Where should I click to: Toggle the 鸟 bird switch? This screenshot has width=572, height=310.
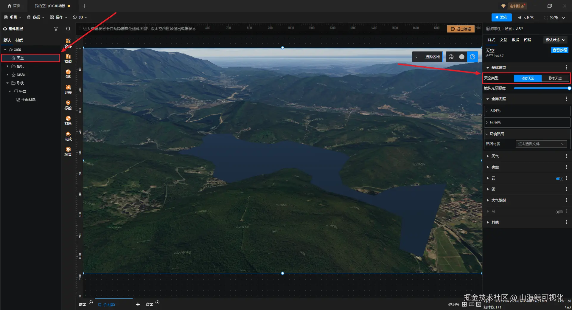point(559,212)
